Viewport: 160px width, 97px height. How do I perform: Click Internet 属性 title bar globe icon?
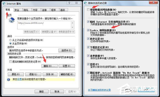pyautogui.click(x=4, y=4)
